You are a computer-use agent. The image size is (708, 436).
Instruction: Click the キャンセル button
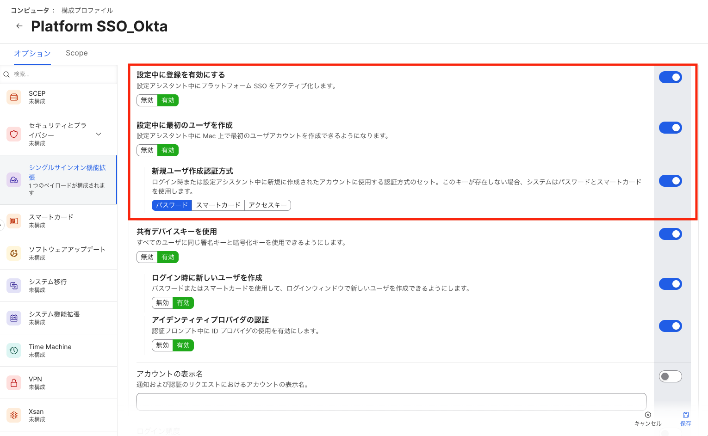tap(647, 418)
